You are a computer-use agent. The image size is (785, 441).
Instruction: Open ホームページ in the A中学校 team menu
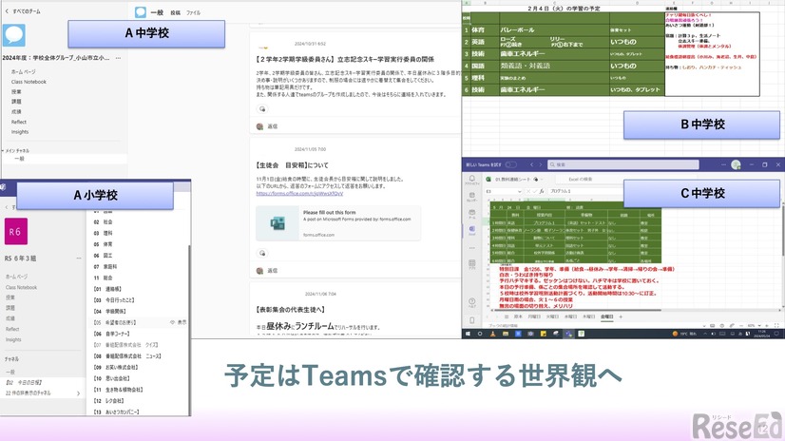pyautogui.click(x=23, y=71)
